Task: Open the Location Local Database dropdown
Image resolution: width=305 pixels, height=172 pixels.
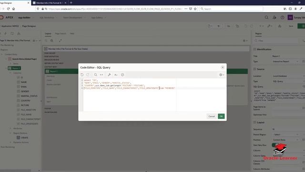Action: pos(288,76)
